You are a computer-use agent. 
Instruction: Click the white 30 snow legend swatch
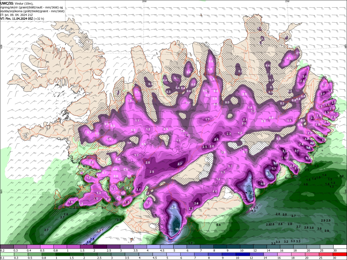pos(340,247)
